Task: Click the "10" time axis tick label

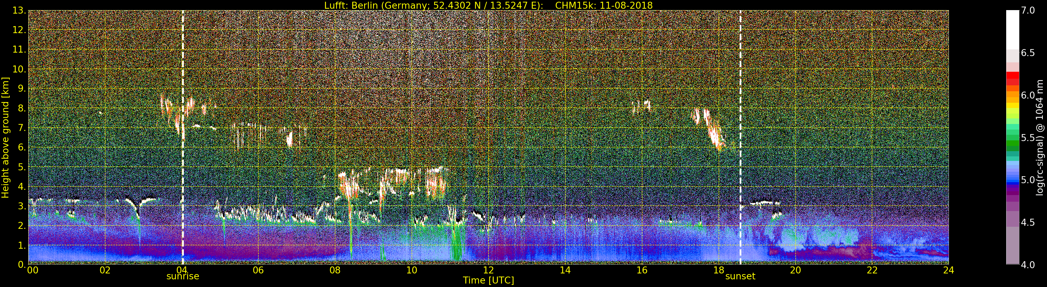Action: point(412,270)
